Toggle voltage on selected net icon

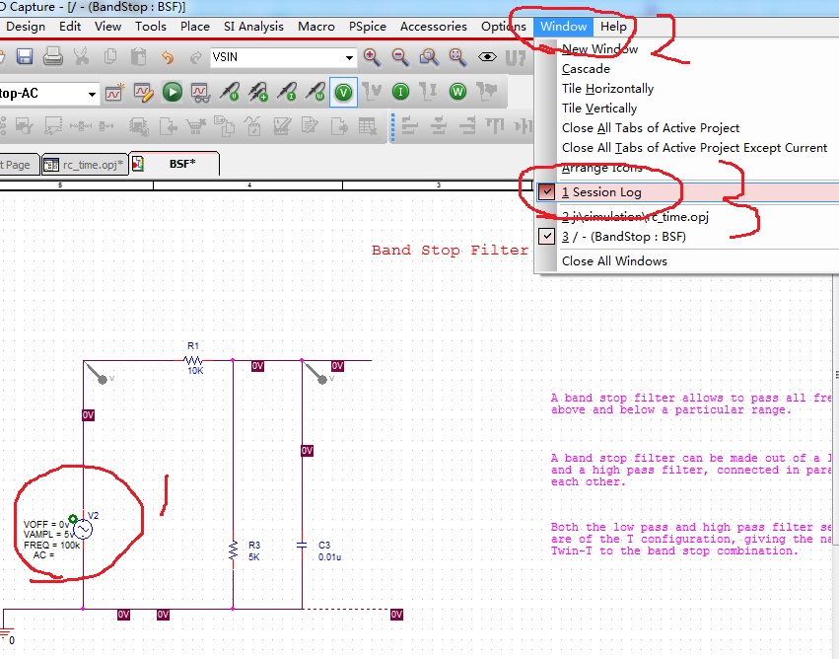coord(372,92)
